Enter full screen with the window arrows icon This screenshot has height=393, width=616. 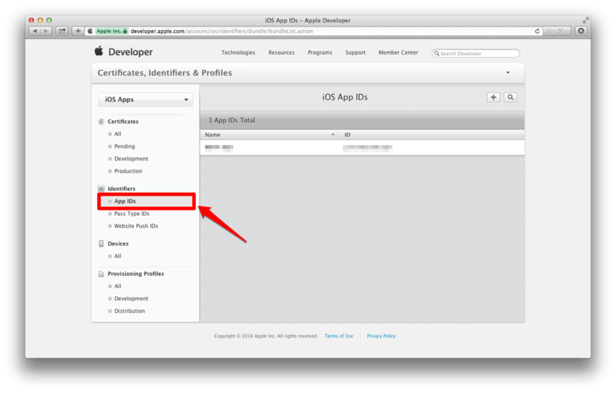[x=585, y=20]
